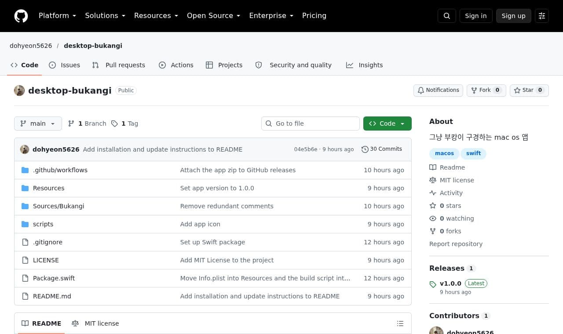Open the macos topic tag
Screen dimensions: 563x334
444,153
